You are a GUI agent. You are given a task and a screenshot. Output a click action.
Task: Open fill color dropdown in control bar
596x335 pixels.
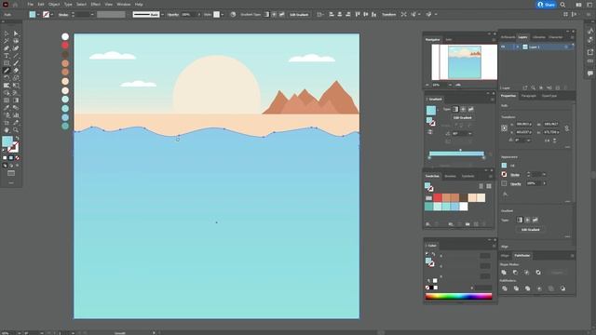click(x=38, y=15)
